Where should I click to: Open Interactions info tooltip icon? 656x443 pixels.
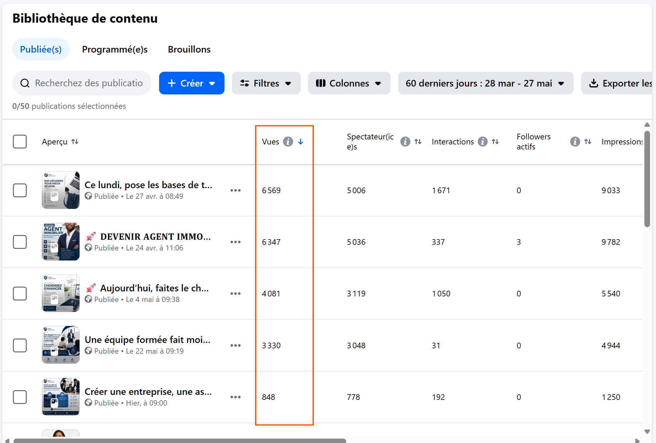point(482,142)
